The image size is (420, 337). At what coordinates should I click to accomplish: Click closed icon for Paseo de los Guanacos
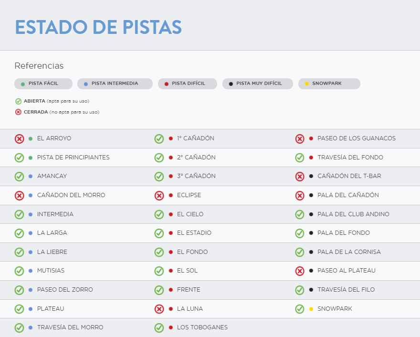point(299,139)
